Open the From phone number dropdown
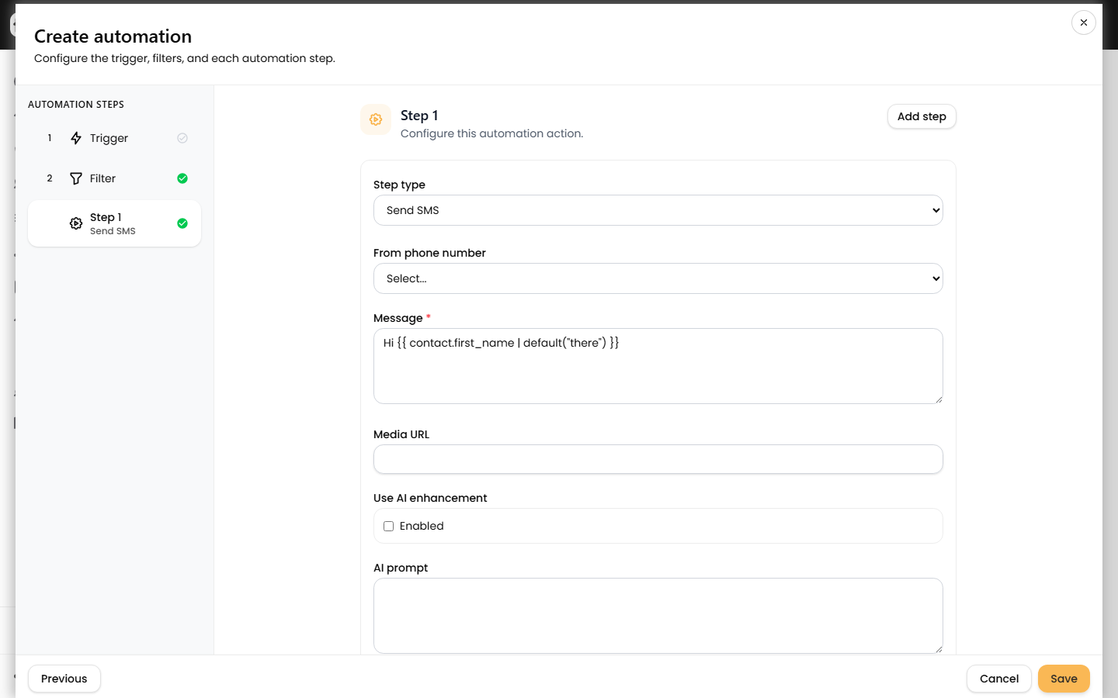This screenshot has height=698, width=1118. 658,278
